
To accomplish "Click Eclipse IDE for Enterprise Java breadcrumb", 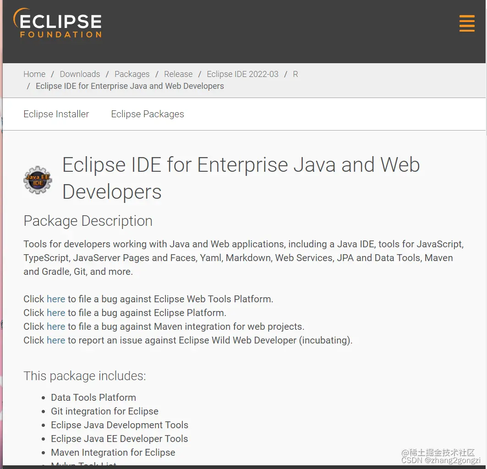I will tap(130, 86).
